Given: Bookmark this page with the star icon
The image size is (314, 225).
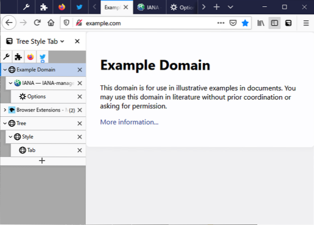Looking at the screenshot, I should coord(245,23).
